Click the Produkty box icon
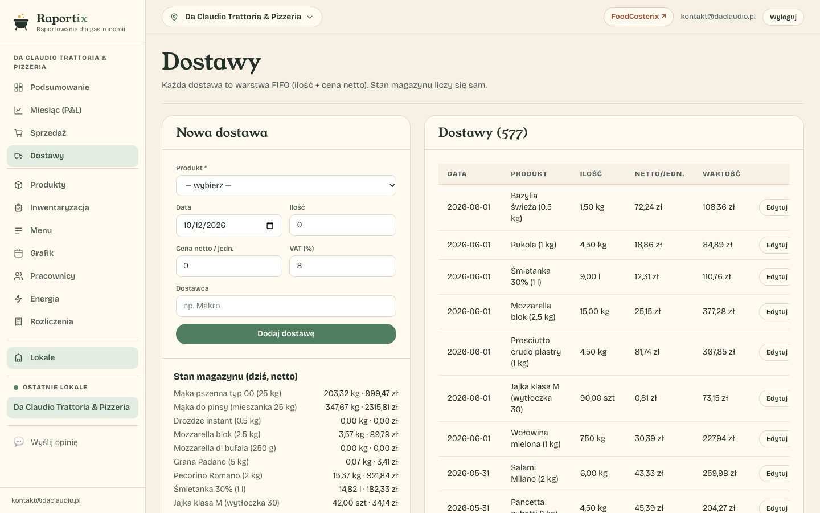820x513 pixels. pyautogui.click(x=19, y=185)
